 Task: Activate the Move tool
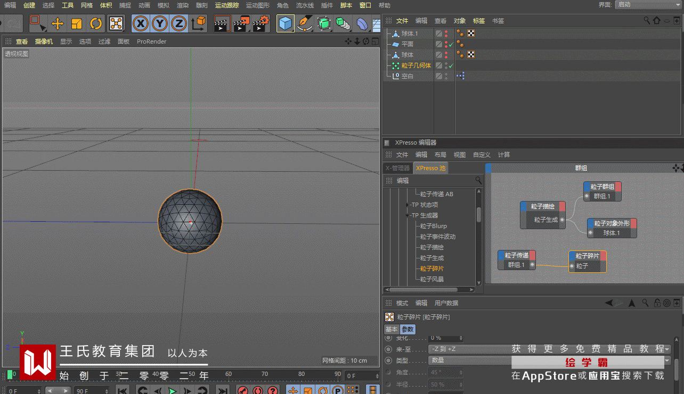coord(58,23)
